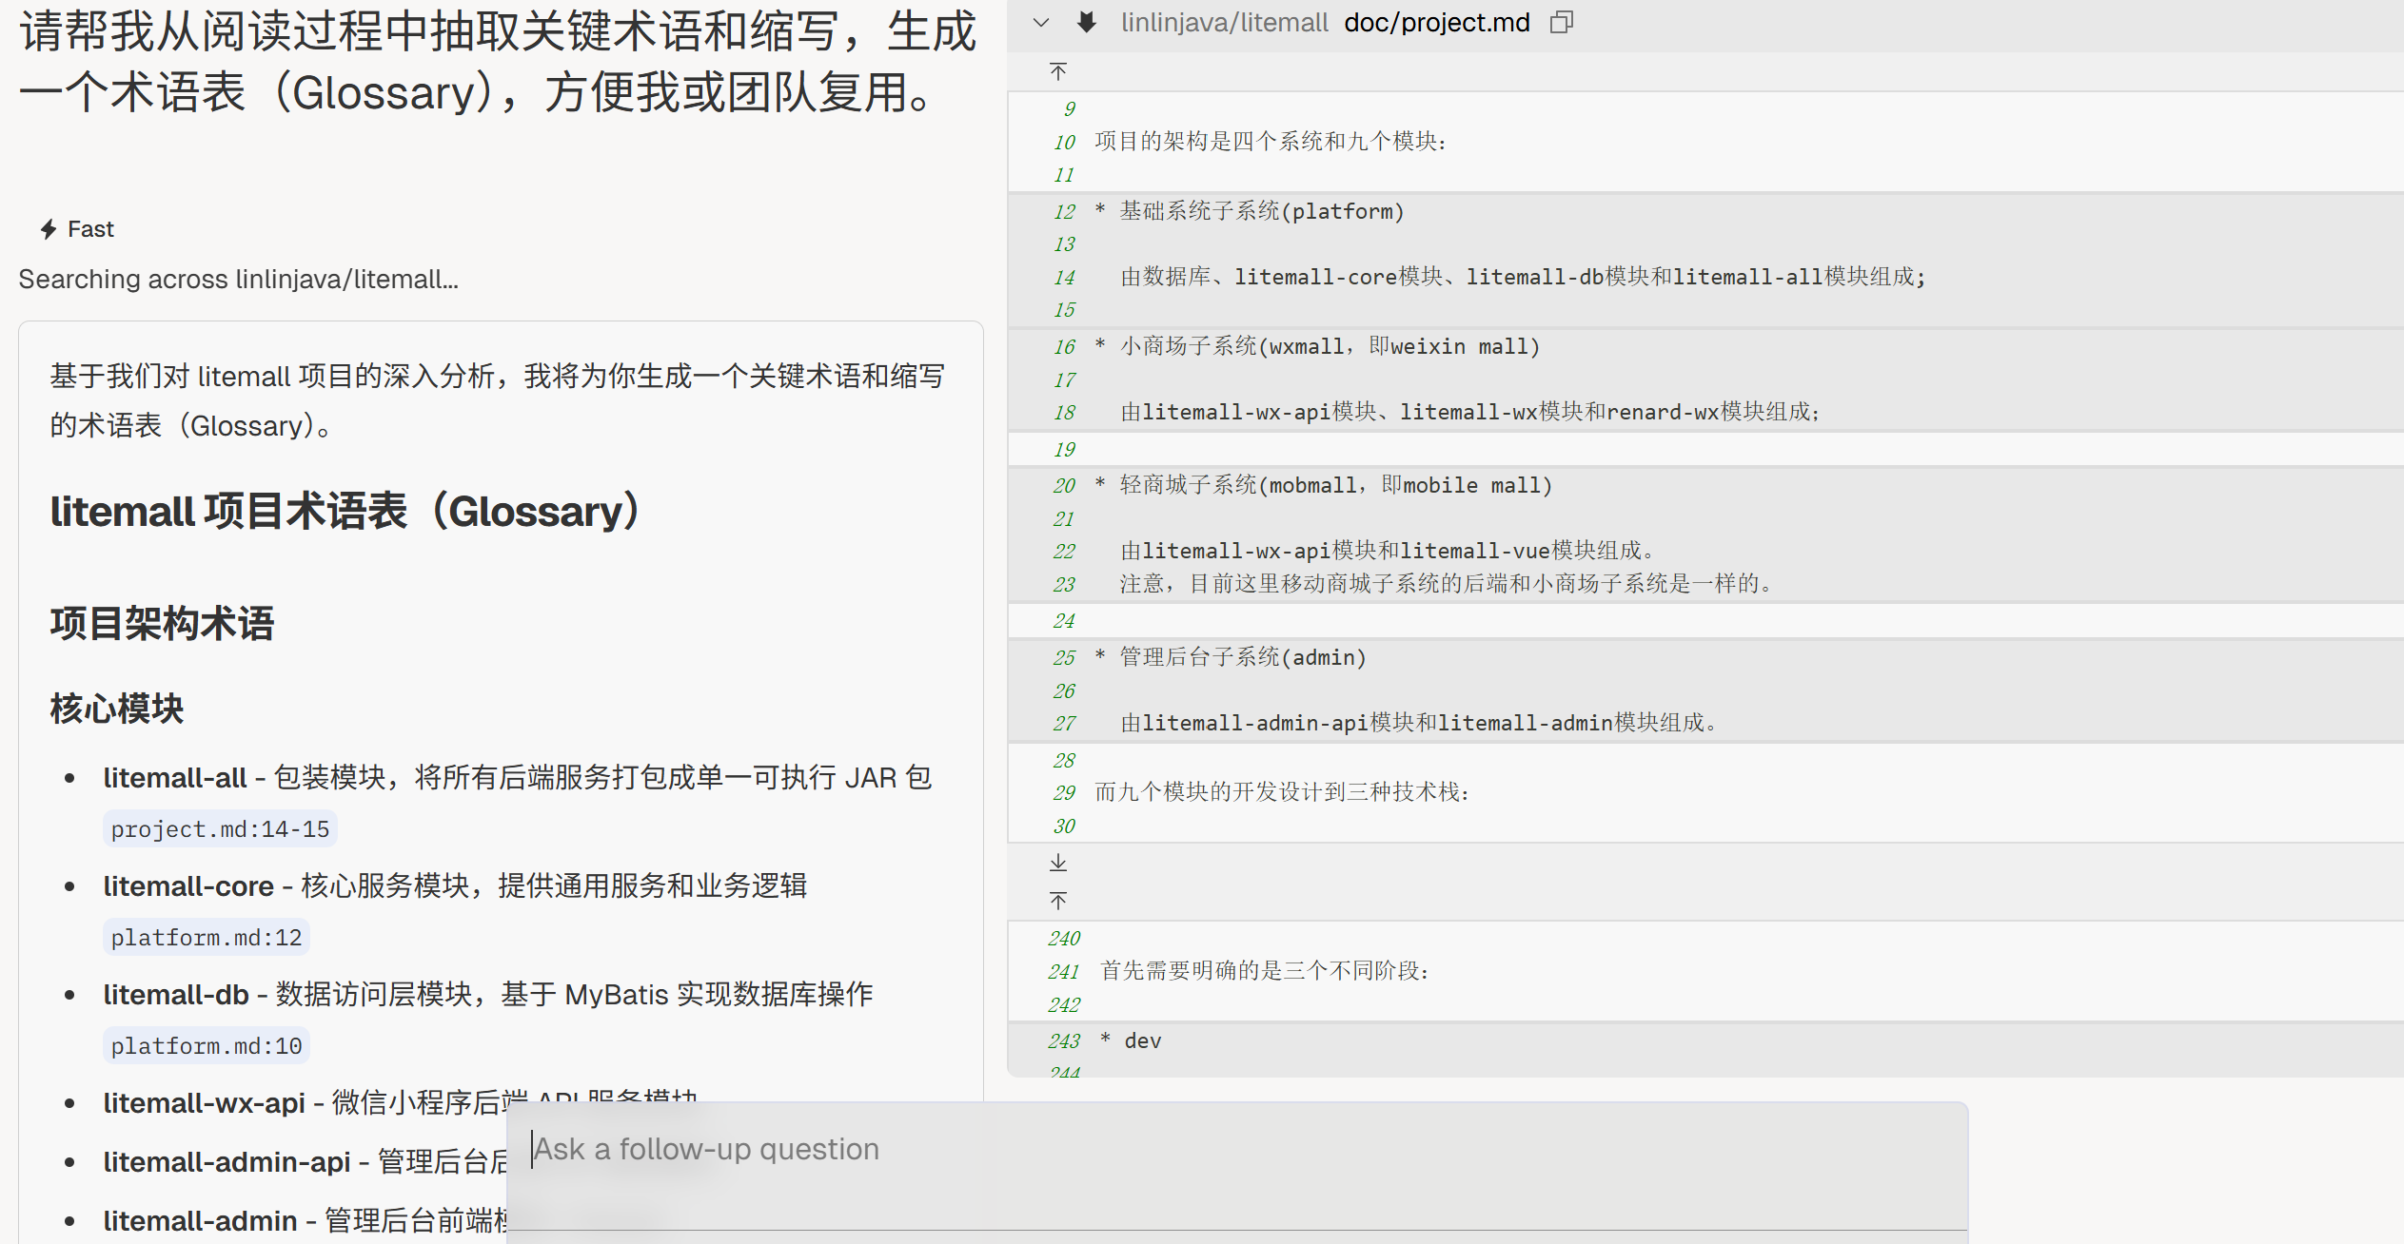The height and width of the screenshot is (1244, 2404).
Task: Expand lines above line 240
Action: click(1058, 901)
